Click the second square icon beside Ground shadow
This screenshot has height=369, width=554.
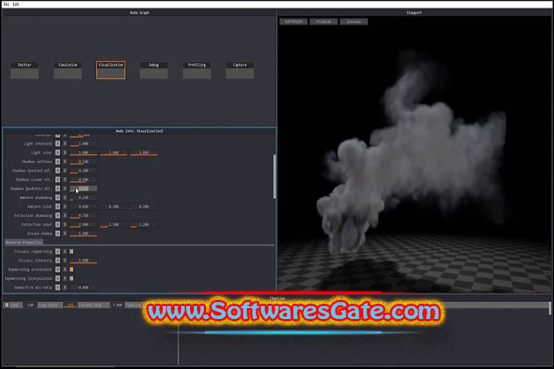point(65,234)
